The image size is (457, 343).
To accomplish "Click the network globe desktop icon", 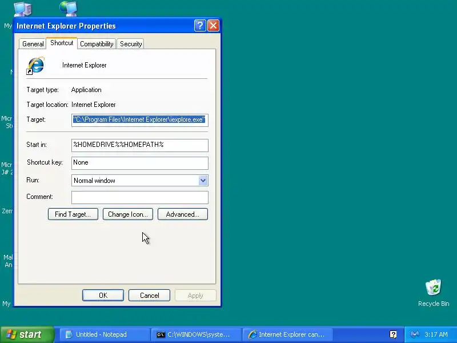I will [x=69, y=8].
